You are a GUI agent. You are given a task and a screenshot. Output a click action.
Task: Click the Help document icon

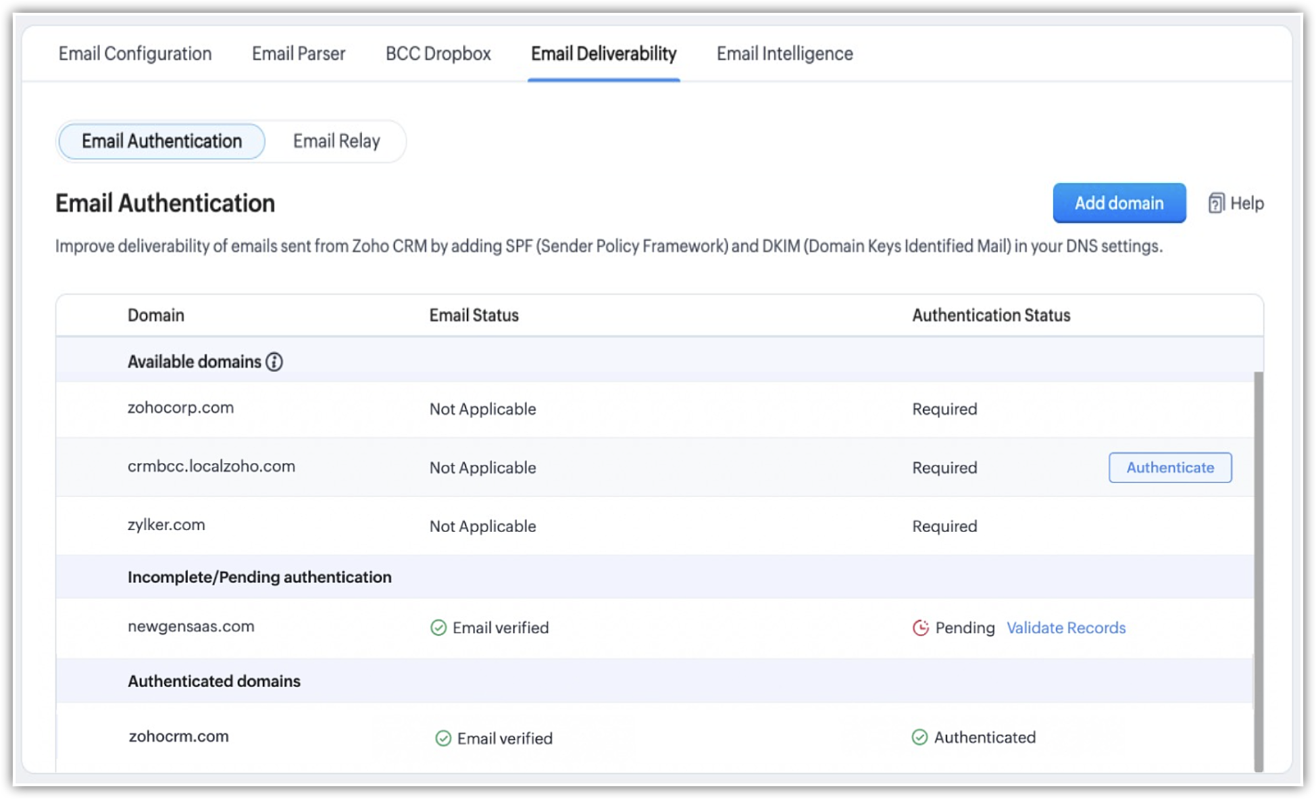[1216, 203]
